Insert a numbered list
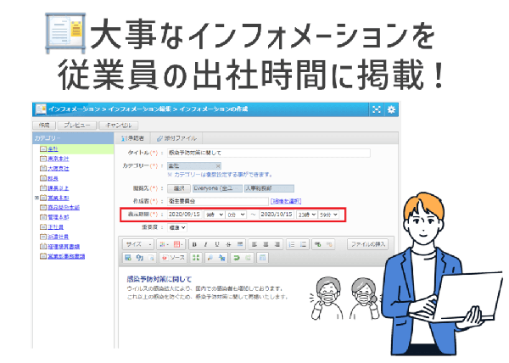509x363 pixels. click(x=292, y=244)
